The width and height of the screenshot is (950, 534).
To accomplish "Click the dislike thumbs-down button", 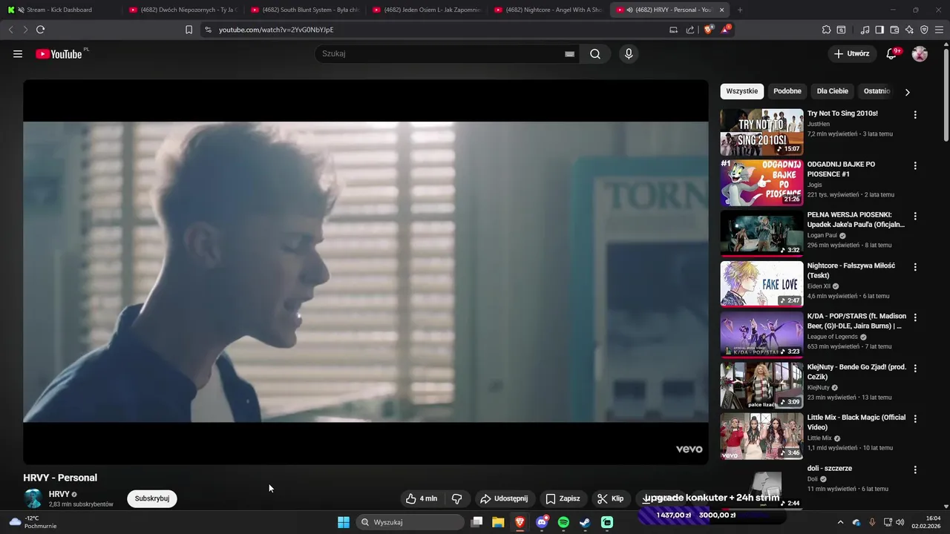I will coord(457,498).
